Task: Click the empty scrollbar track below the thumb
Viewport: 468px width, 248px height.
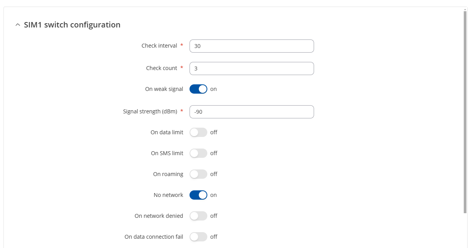Action: (x=465, y=230)
